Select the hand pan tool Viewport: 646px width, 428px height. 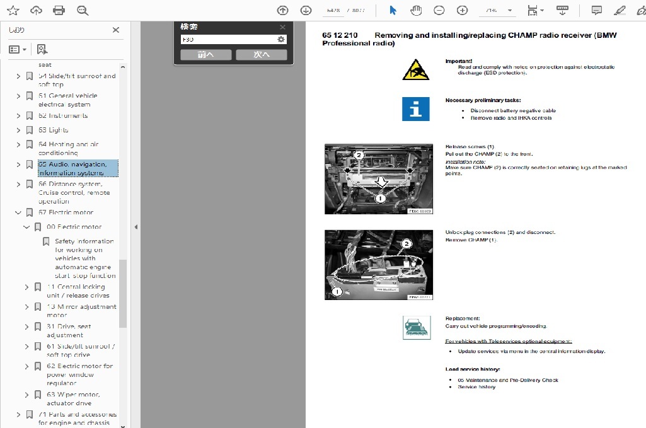coord(416,10)
